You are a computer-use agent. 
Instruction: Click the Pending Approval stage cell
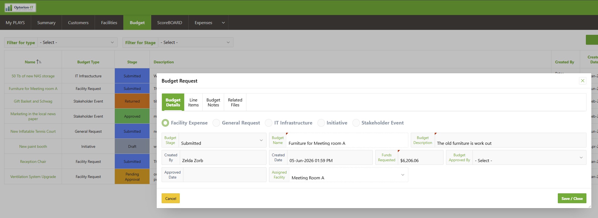point(132,177)
